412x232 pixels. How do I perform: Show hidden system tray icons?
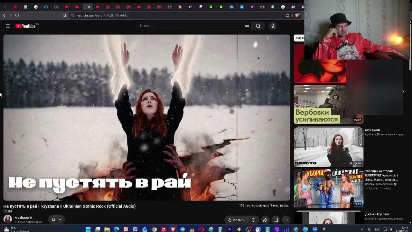[x=362, y=229]
